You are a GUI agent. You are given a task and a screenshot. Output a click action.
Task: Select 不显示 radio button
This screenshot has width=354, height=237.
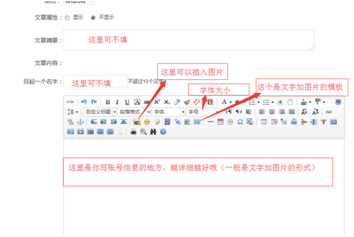pyautogui.click(x=93, y=18)
